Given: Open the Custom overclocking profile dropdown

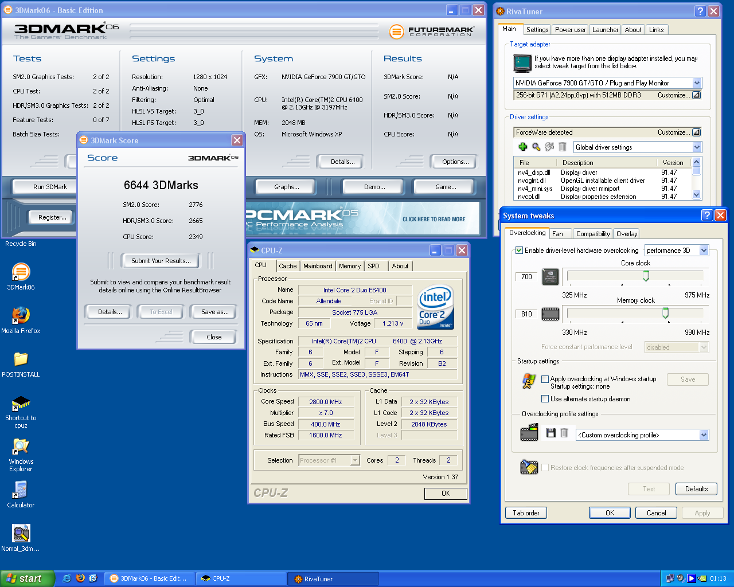Looking at the screenshot, I should pos(704,435).
